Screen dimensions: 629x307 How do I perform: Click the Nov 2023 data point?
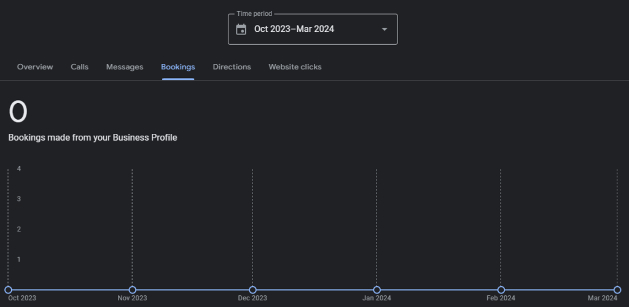133,290
